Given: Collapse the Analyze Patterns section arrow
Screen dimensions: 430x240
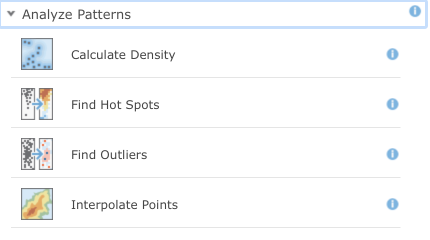Looking at the screenshot, I should [11, 13].
